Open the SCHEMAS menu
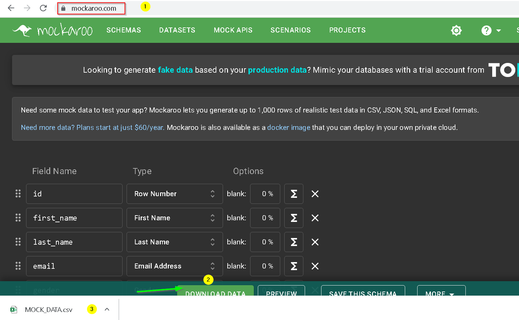This screenshot has height=320, width=519. pyautogui.click(x=124, y=30)
